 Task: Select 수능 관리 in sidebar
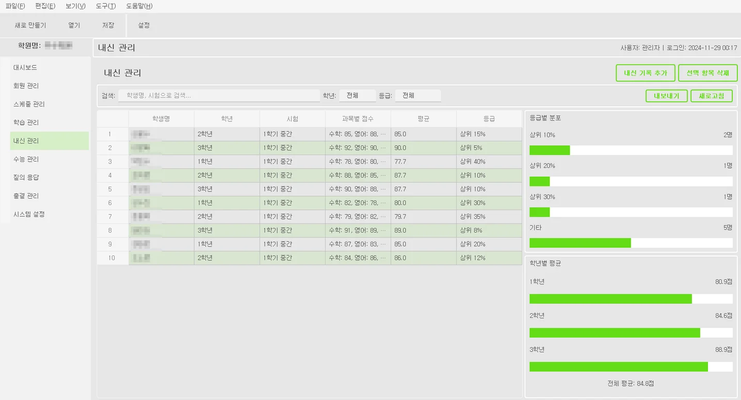tap(26, 159)
